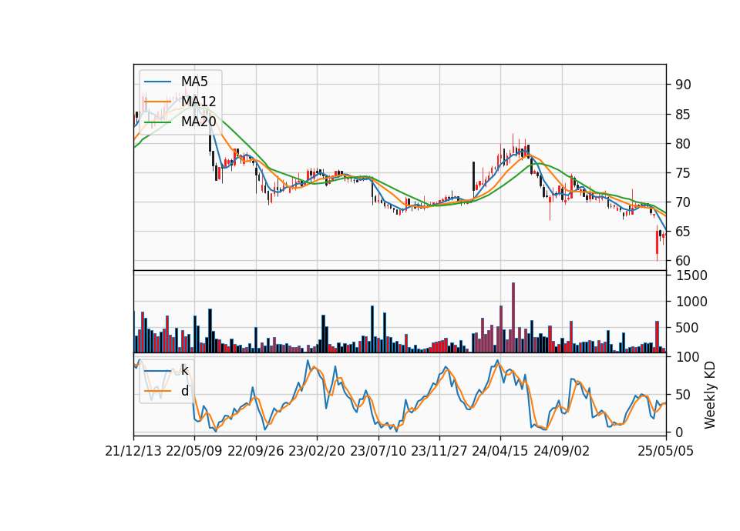Click price axis value 70
Image resolution: width=740 pixels, height=531 pixels.
tap(684, 202)
